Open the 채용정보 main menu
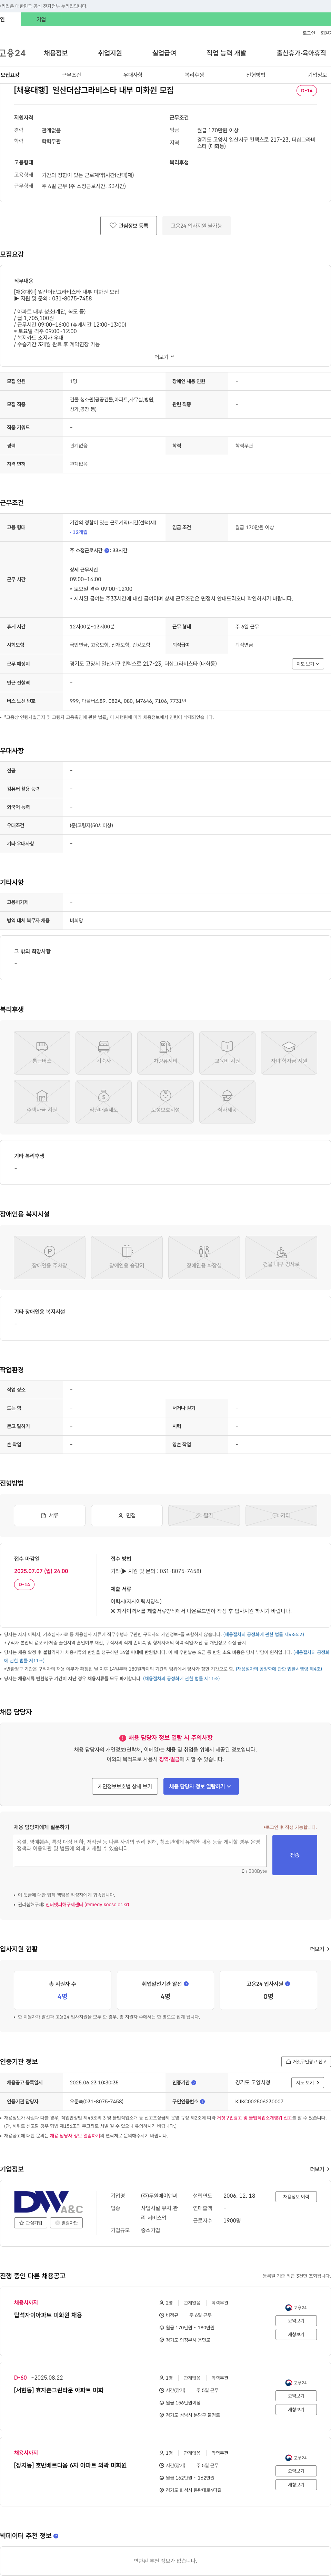 (x=56, y=53)
